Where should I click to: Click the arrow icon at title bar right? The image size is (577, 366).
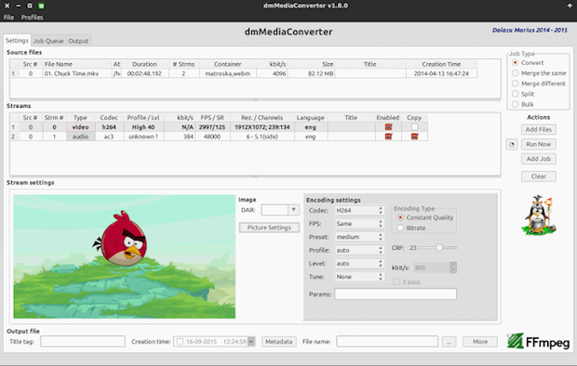pos(570,6)
